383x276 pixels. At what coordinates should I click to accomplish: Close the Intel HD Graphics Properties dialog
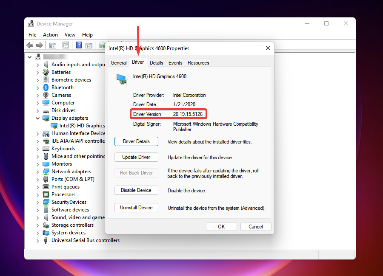[268, 48]
